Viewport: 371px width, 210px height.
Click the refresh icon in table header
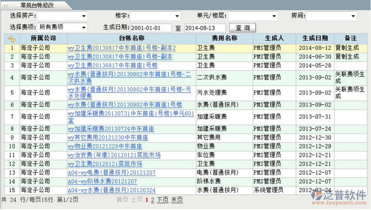pyautogui.click(x=12, y=38)
